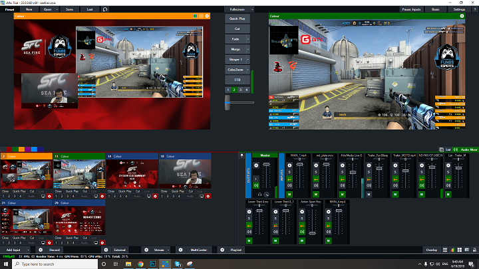Toggle M master bus on MAIN_1.mp4 channel
The image size is (479, 269).
tap(289, 194)
